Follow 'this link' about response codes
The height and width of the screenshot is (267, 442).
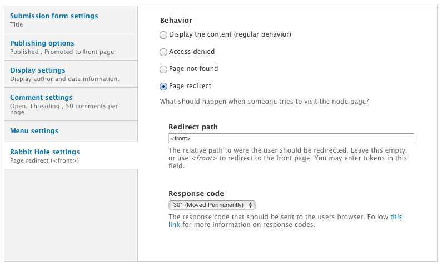coord(396,217)
